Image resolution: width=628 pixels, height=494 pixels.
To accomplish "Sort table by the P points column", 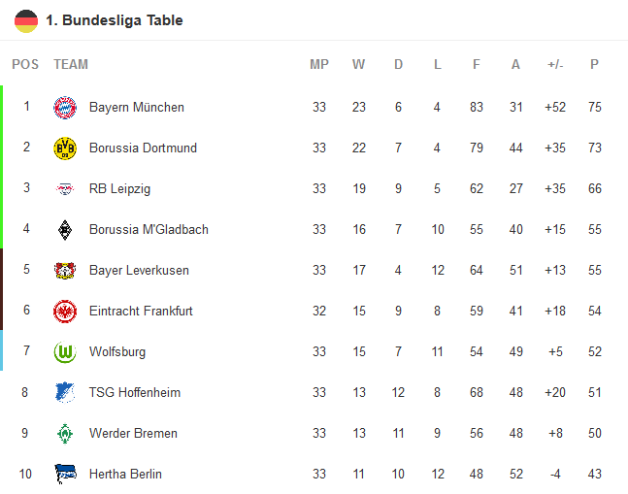I will pos(594,65).
